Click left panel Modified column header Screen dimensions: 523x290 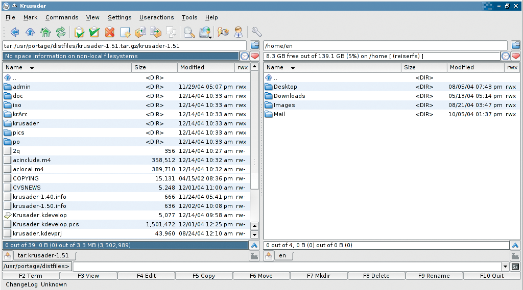click(206, 68)
